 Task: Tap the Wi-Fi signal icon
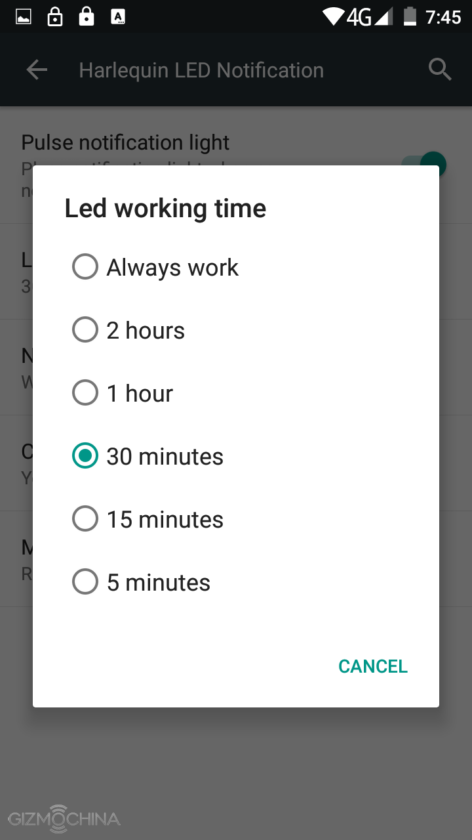[x=334, y=16]
